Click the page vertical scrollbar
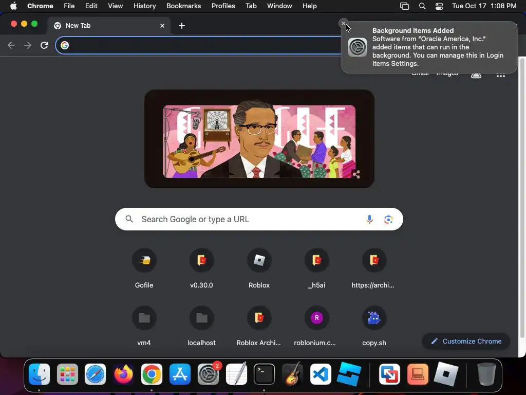 tap(522, 197)
